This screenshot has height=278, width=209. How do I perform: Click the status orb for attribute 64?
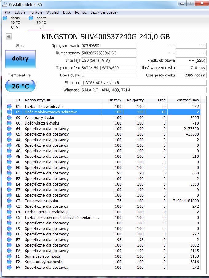[9, 129]
